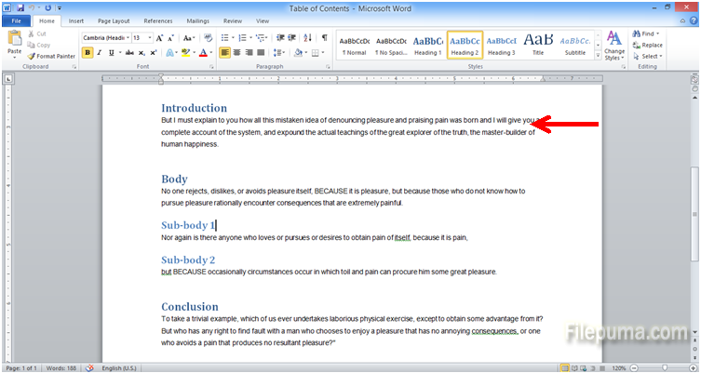Viewport: 701px width, 373px height.
Task: Click the Sort paragraph icon
Action: pos(310,38)
